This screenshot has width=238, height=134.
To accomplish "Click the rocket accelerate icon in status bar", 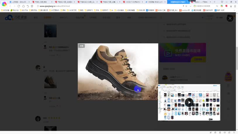I will coord(211,133).
